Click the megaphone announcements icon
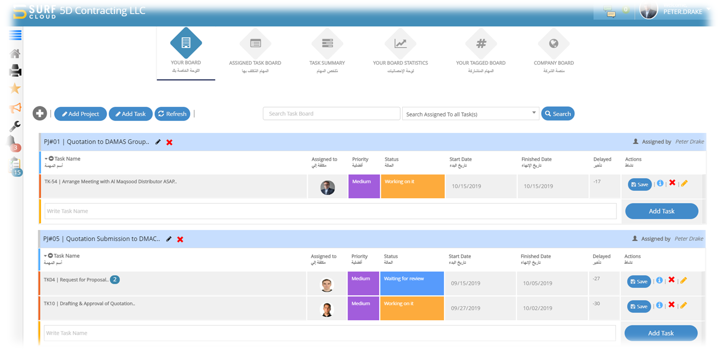 (15, 108)
